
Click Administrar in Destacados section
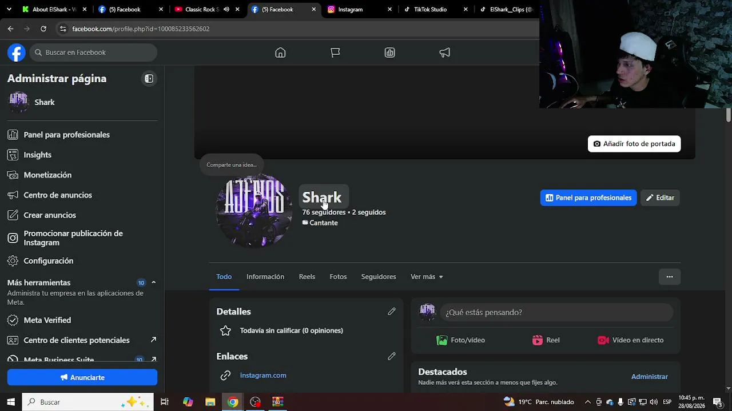(650, 377)
